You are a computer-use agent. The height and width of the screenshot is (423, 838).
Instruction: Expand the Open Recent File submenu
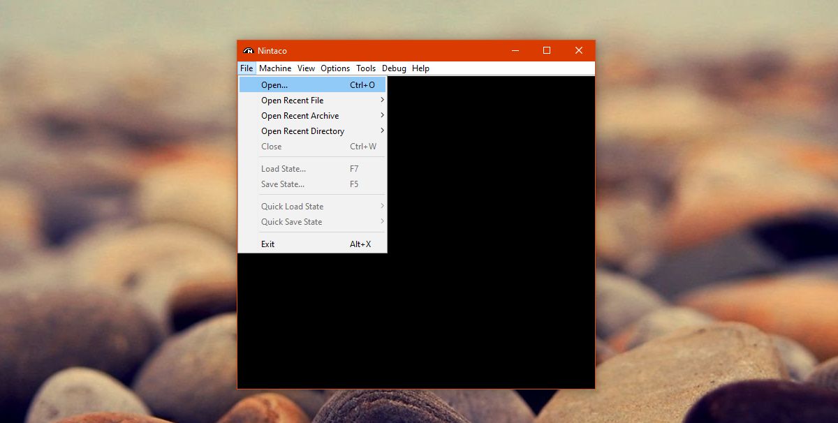coord(312,101)
